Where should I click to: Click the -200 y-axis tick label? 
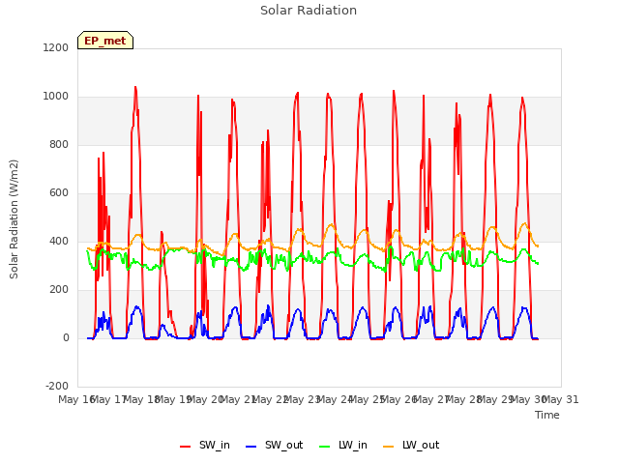click(x=57, y=387)
